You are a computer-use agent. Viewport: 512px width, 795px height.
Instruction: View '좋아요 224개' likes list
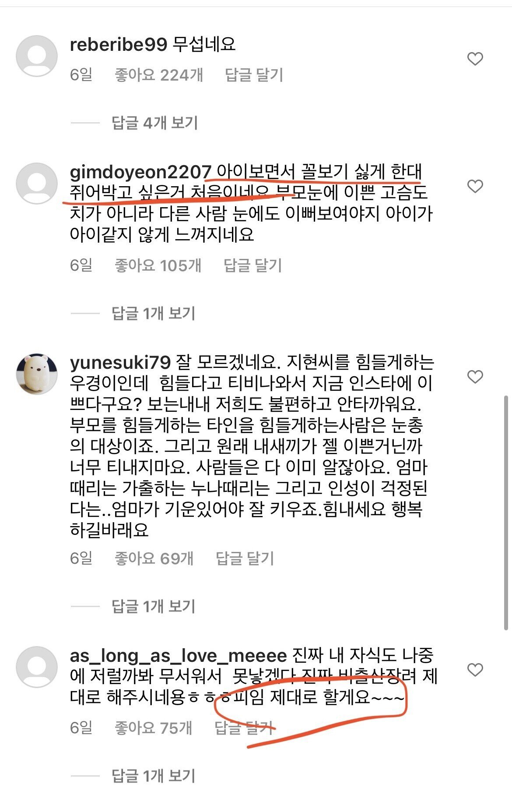(159, 75)
